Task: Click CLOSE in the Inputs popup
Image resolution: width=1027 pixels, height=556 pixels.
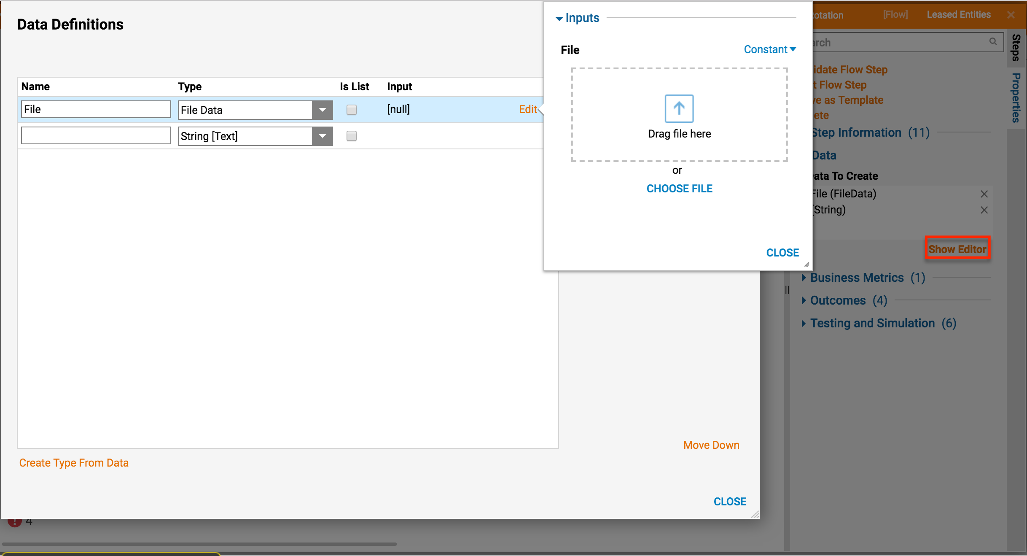Action: pos(782,253)
